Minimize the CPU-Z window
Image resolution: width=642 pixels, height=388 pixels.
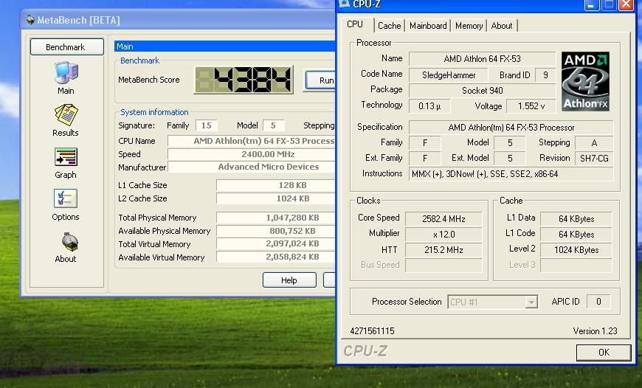[x=591, y=5]
